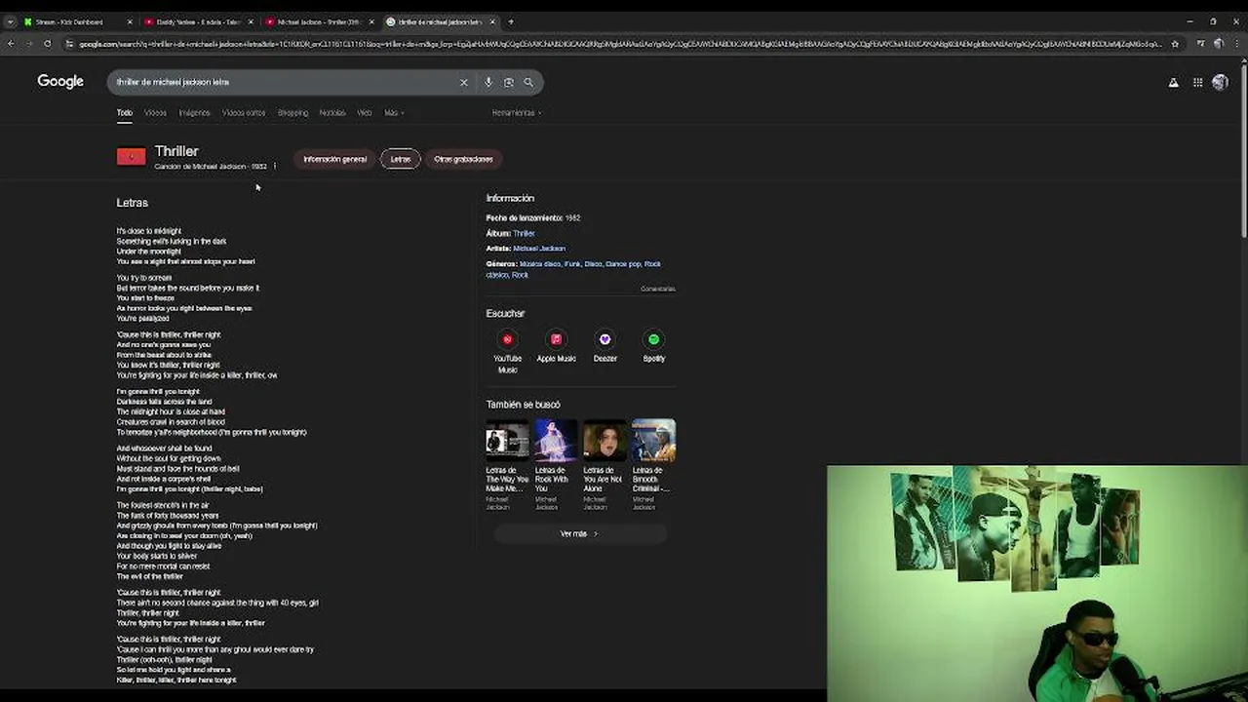The image size is (1248, 702).
Task: Click the lyric line "It's close to midnight"
Action: [x=149, y=231]
